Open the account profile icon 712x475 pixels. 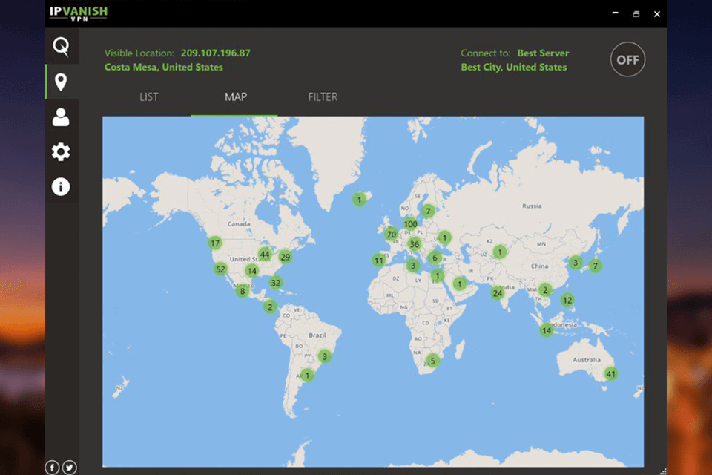[61, 117]
